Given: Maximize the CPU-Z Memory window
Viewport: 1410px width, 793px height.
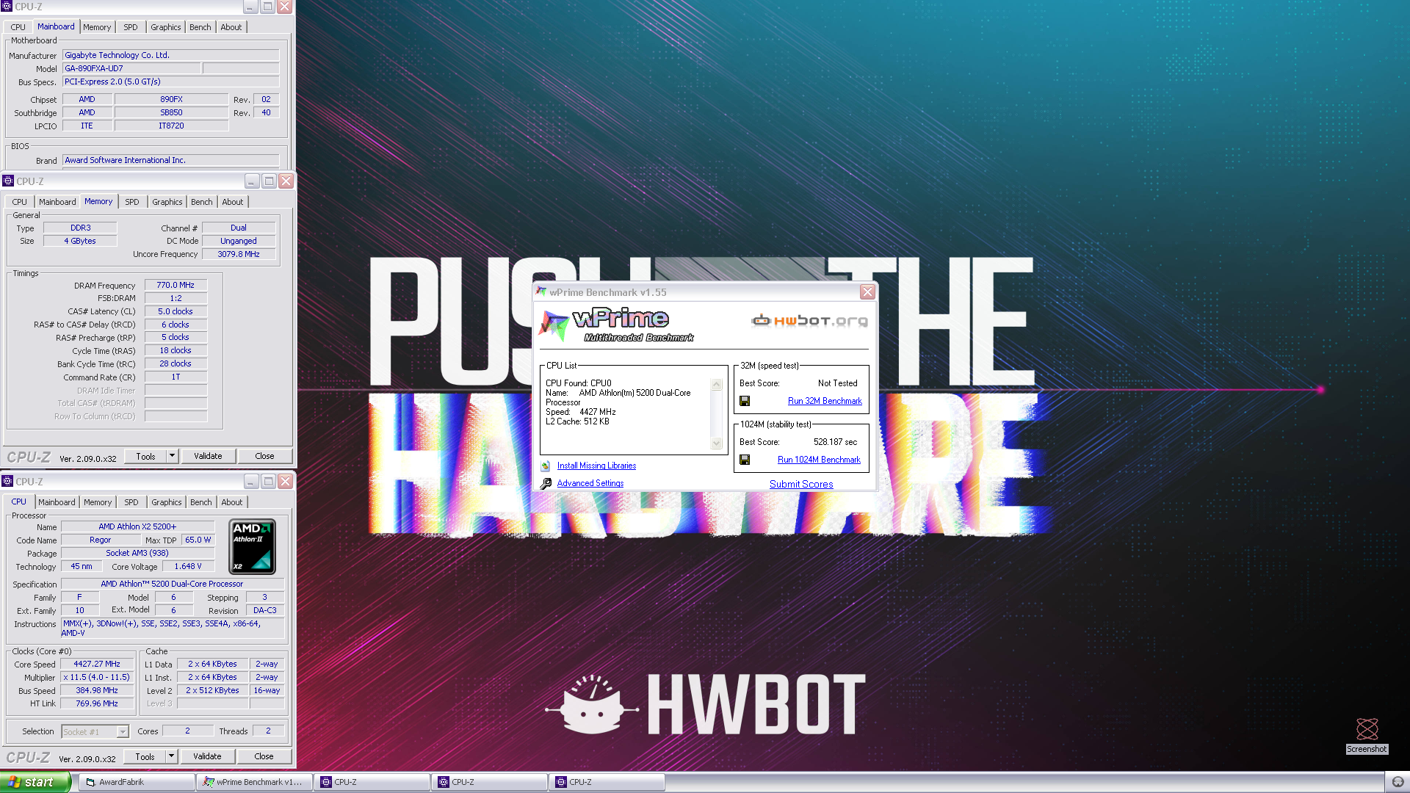Looking at the screenshot, I should (x=269, y=181).
